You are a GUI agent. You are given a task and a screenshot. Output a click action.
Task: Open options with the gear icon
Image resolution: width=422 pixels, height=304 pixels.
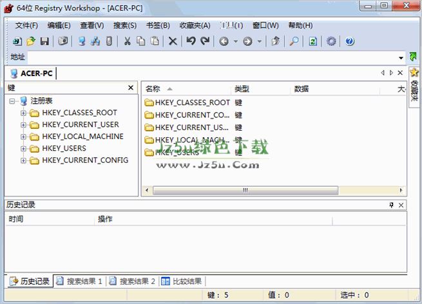tap(331, 41)
